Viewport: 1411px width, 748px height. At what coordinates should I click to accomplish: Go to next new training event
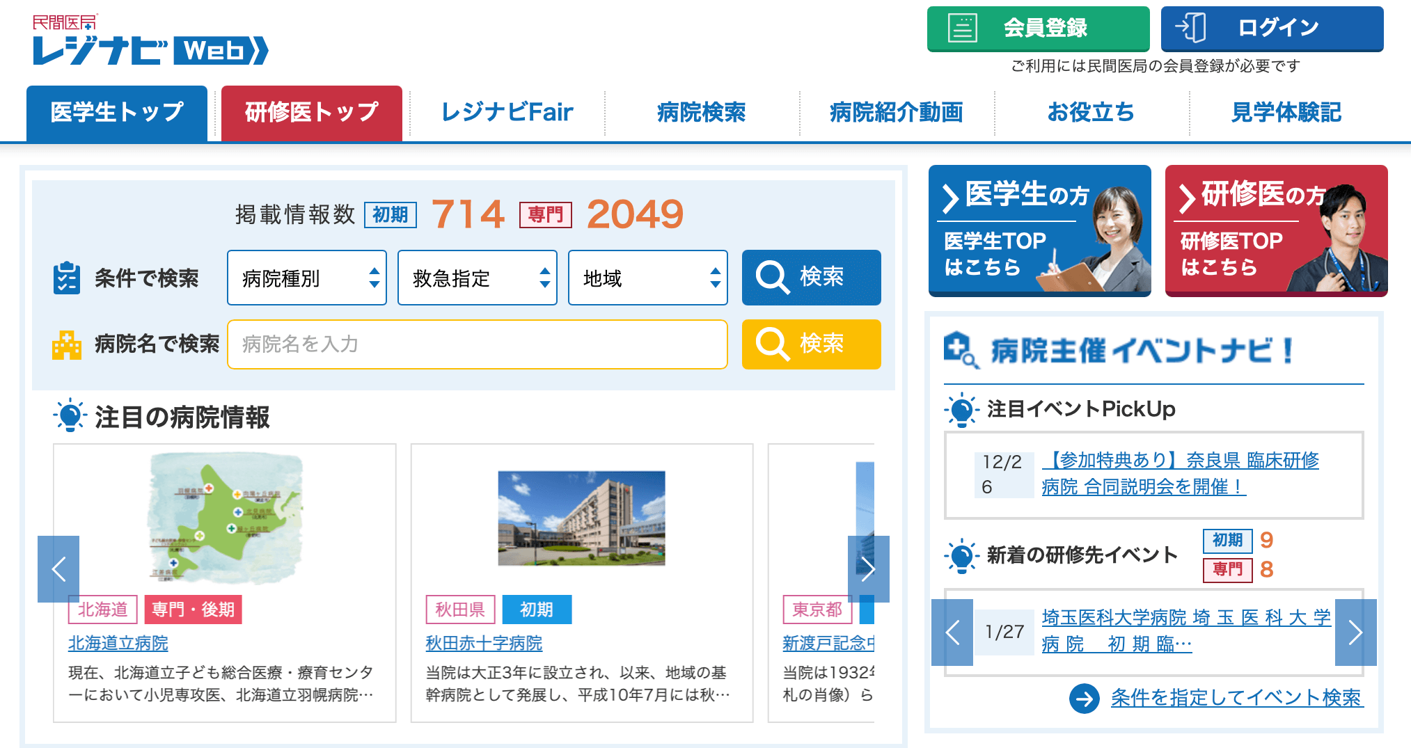[x=1355, y=632]
